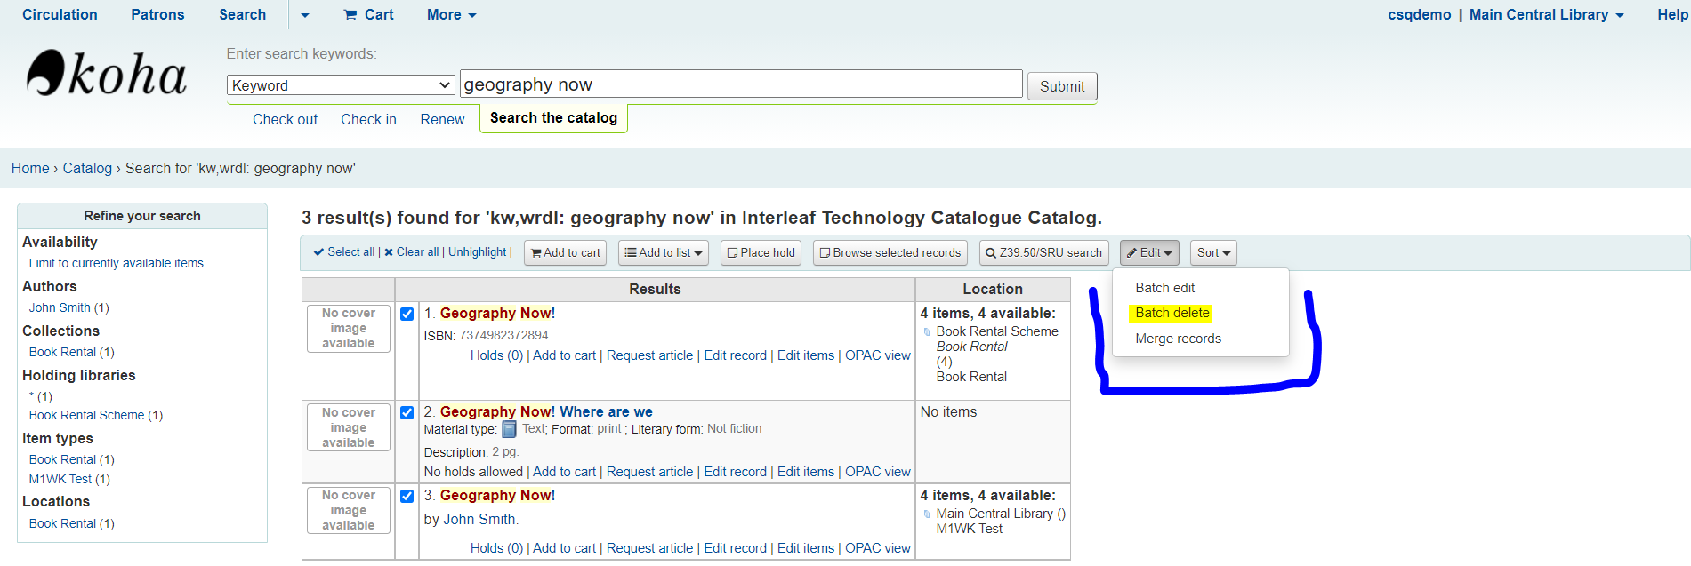1691x566 pixels.
Task: Click the Book Rental Scheme location icon
Action: coord(927,331)
